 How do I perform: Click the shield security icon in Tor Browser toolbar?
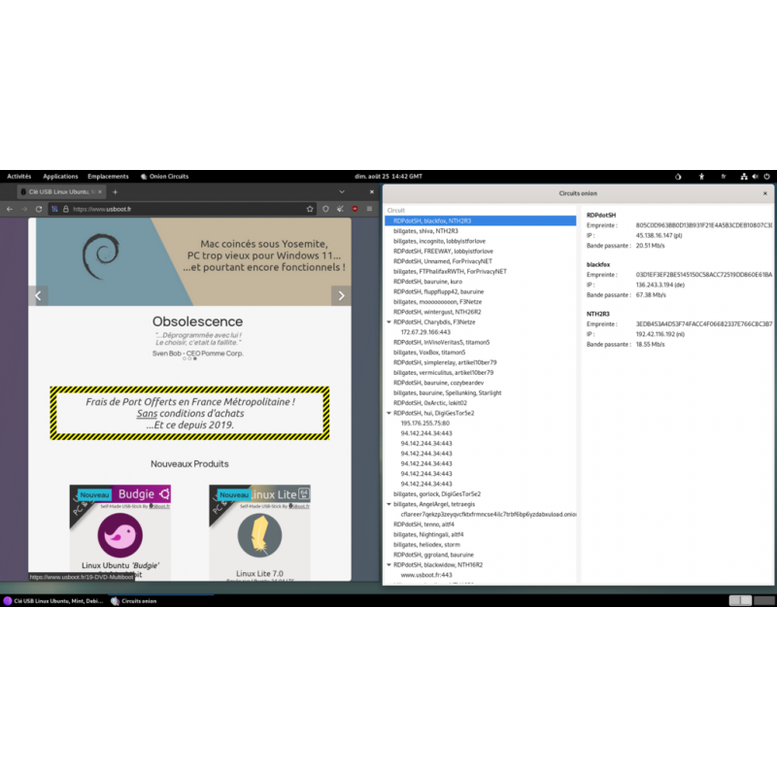[325, 209]
